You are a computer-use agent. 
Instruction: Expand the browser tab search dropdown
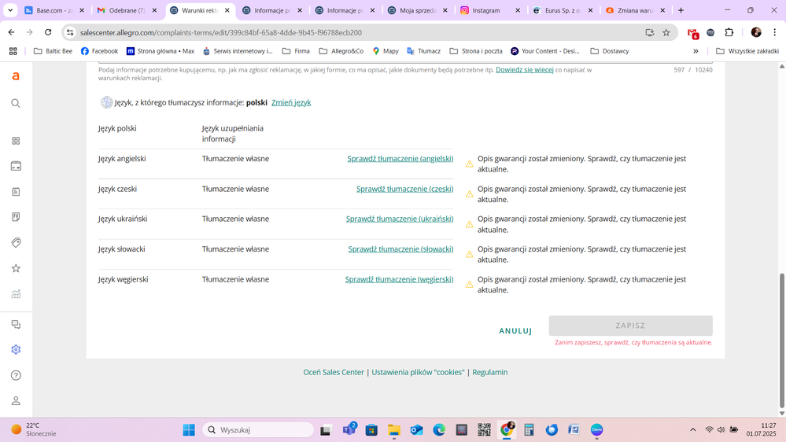(10, 10)
